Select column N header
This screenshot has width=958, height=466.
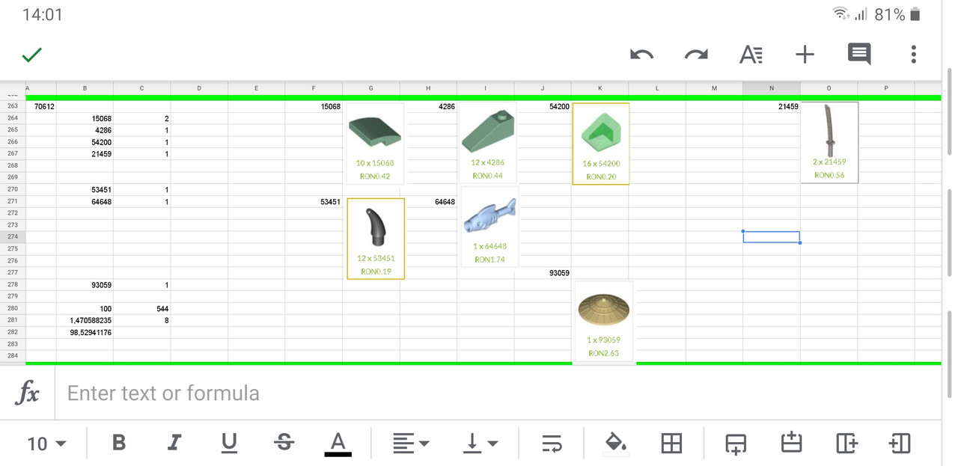(772, 88)
